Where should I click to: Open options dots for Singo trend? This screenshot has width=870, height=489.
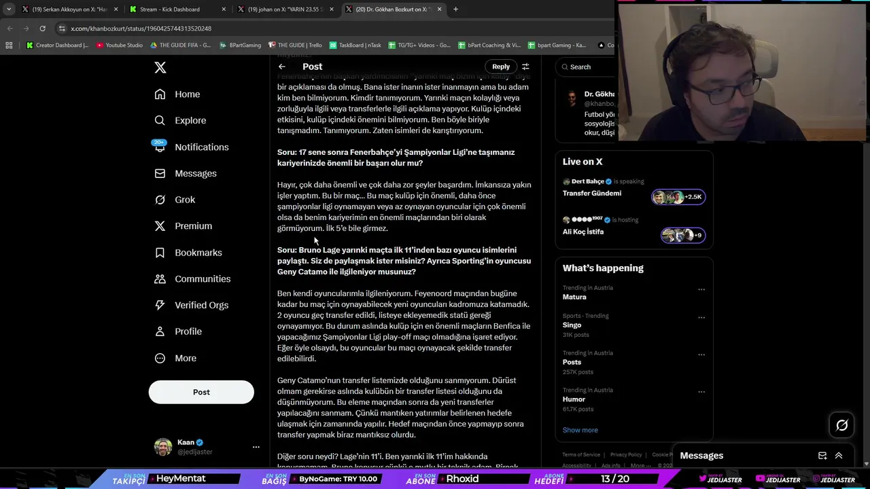pyautogui.click(x=701, y=317)
